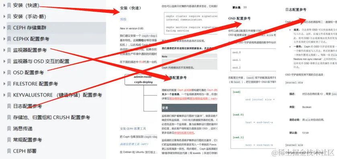Image resolution: width=337 pixels, height=159 pixels.
Task: Click bookmark icon beside 安装（快速）
Action: (x=9, y=5)
